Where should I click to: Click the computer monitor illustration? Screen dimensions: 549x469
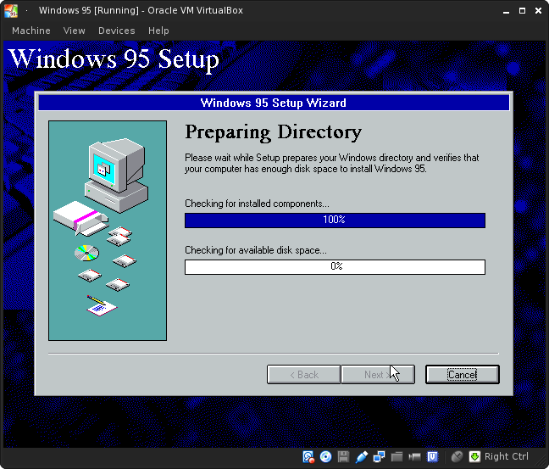[117, 175]
